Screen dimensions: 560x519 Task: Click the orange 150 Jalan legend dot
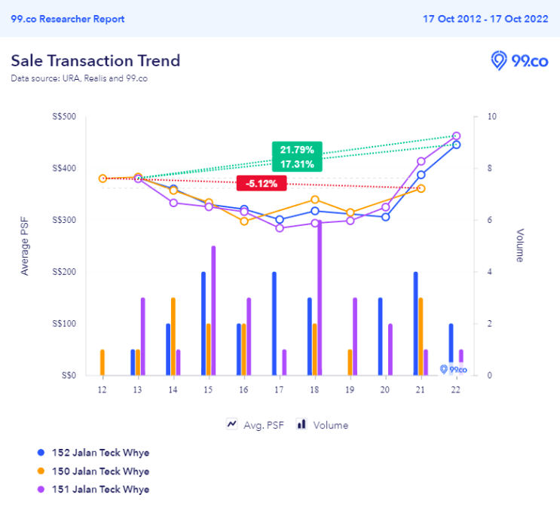(41, 472)
